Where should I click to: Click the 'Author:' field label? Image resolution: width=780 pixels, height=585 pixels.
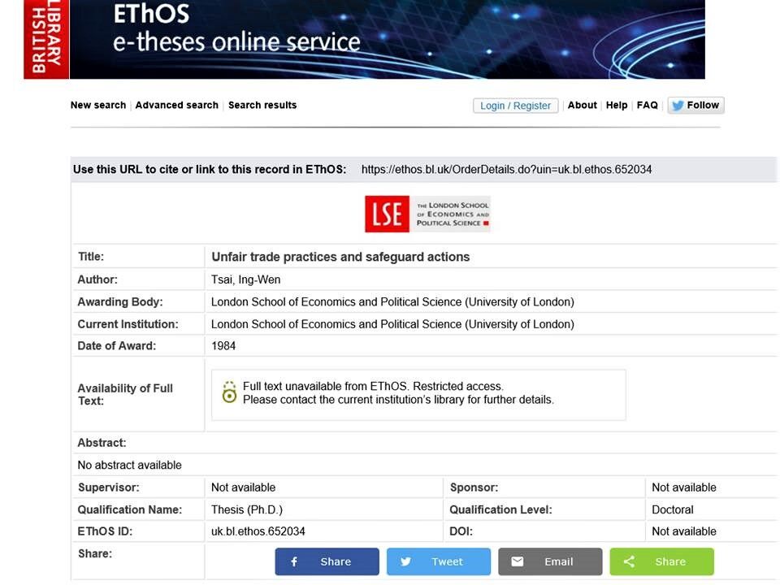pos(97,279)
